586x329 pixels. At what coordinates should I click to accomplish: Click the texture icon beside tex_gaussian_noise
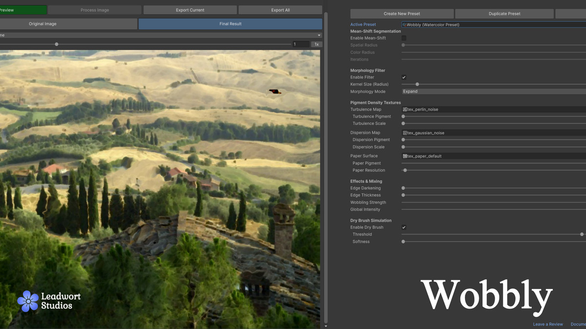click(x=405, y=133)
